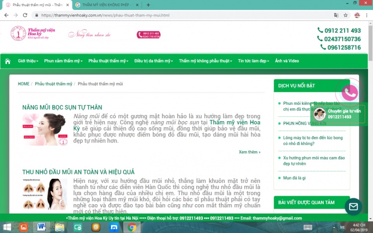Click the green home icon in navbar
Screen dimensions: 373x233
(x=7, y=61)
